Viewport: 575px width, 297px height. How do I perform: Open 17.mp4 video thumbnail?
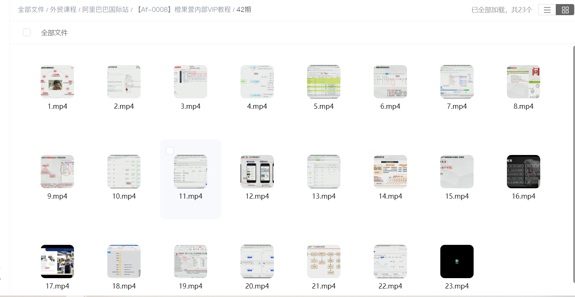click(57, 261)
